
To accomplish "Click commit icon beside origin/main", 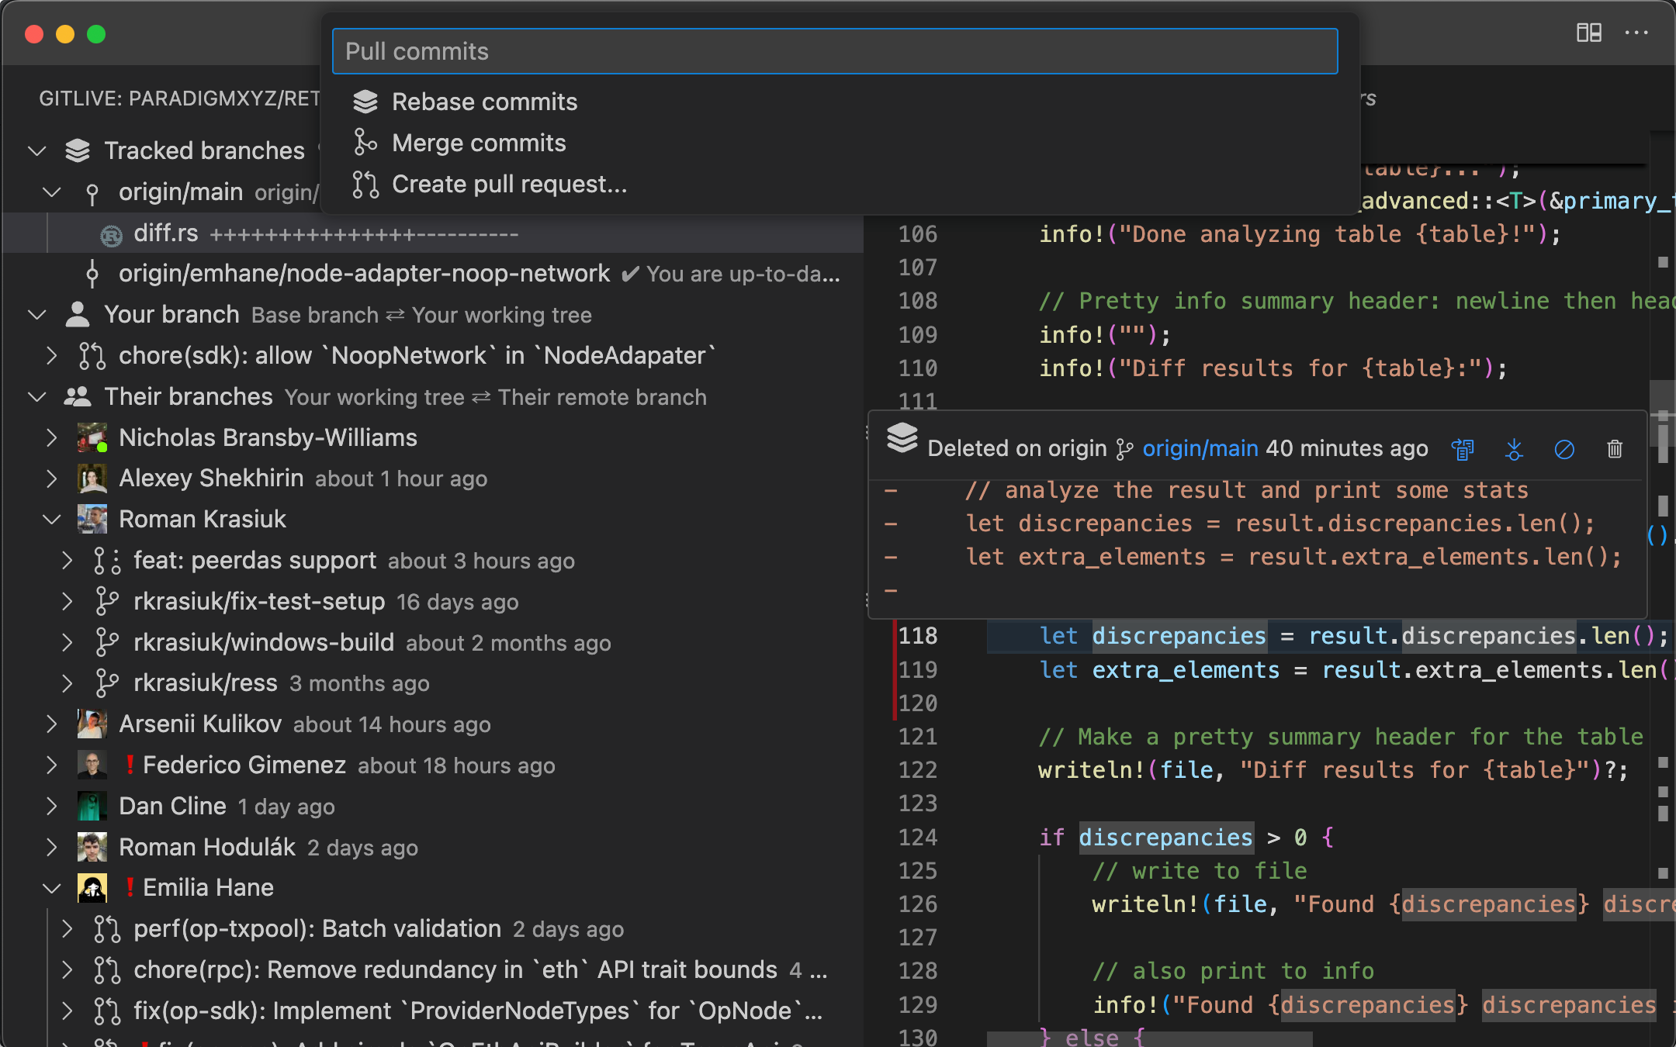I will click(x=92, y=194).
